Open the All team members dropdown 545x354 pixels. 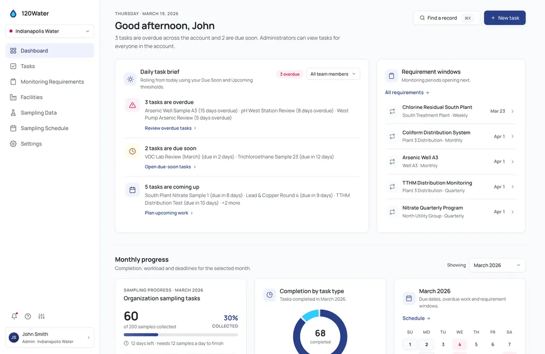coord(333,74)
